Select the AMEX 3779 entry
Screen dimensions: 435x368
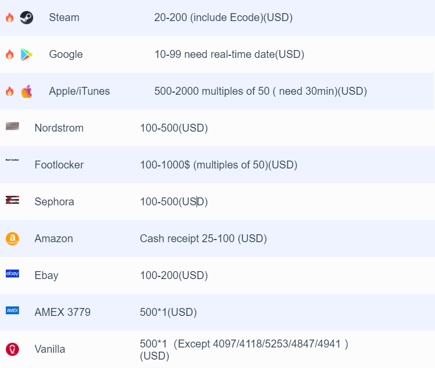pos(63,312)
